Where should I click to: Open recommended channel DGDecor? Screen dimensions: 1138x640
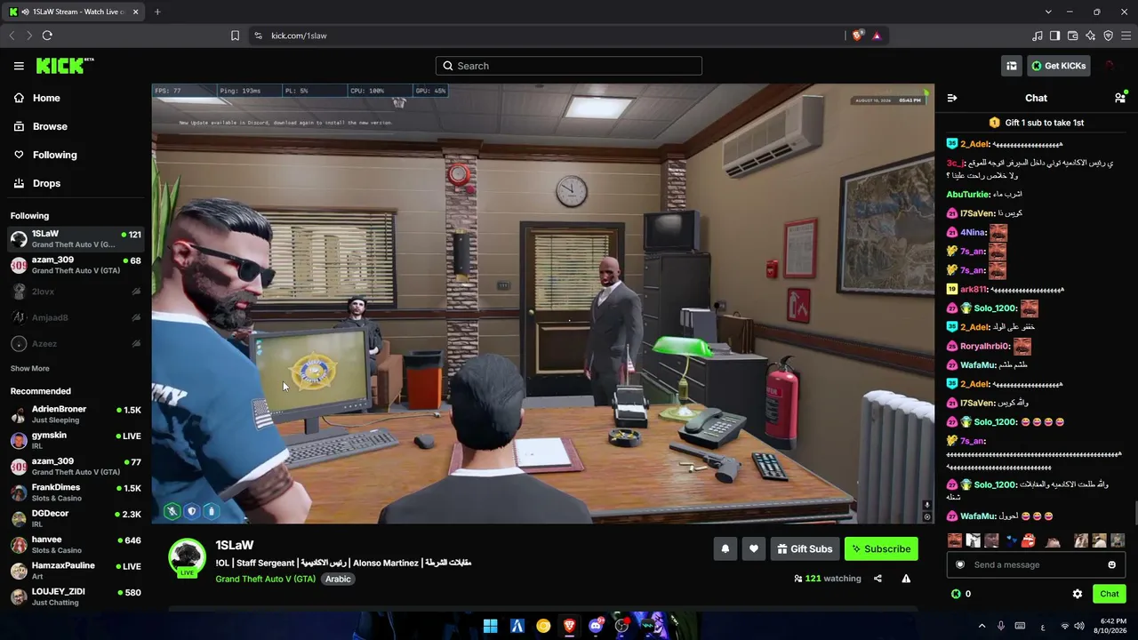(x=76, y=518)
